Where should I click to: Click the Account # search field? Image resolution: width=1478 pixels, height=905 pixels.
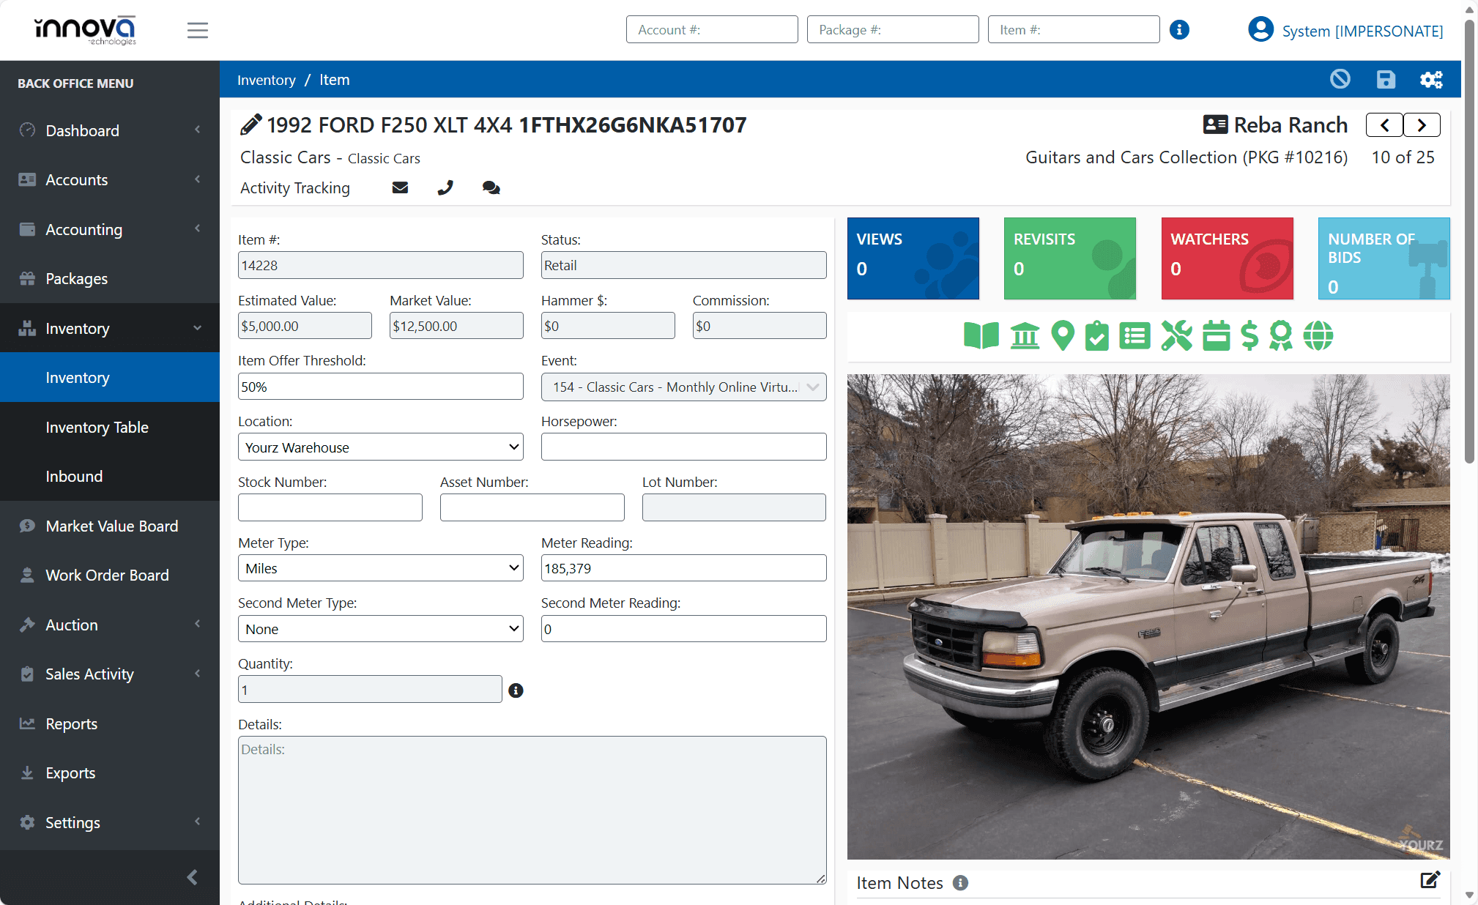pos(712,30)
